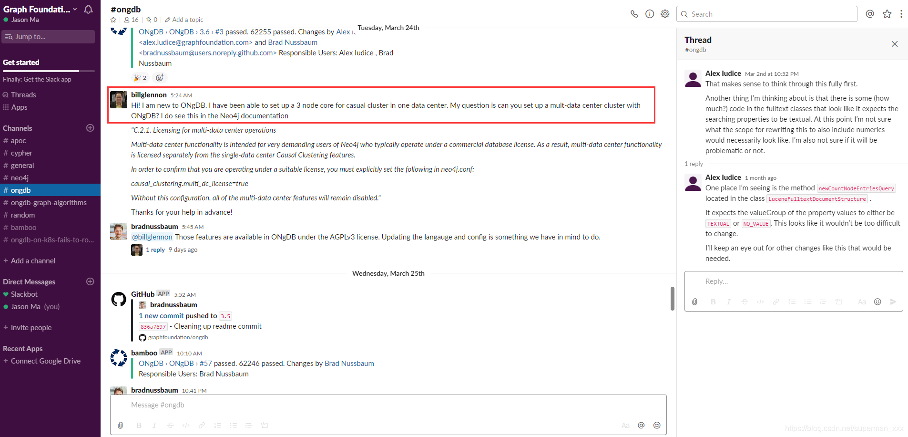Show channel details info icon
The height and width of the screenshot is (437, 908).
pos(650,14)
